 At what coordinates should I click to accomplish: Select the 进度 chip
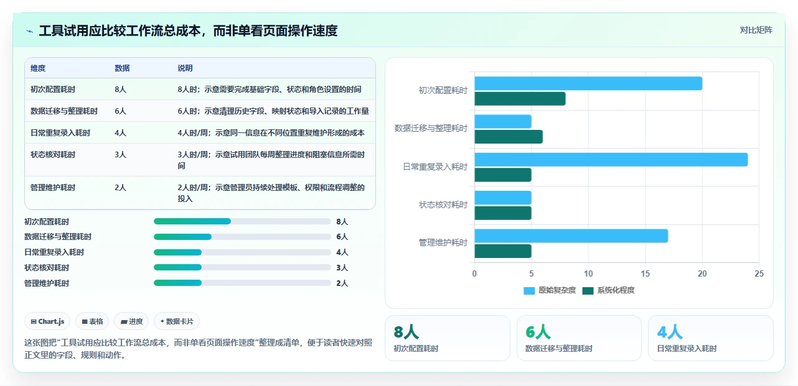(x=132, y=321)
